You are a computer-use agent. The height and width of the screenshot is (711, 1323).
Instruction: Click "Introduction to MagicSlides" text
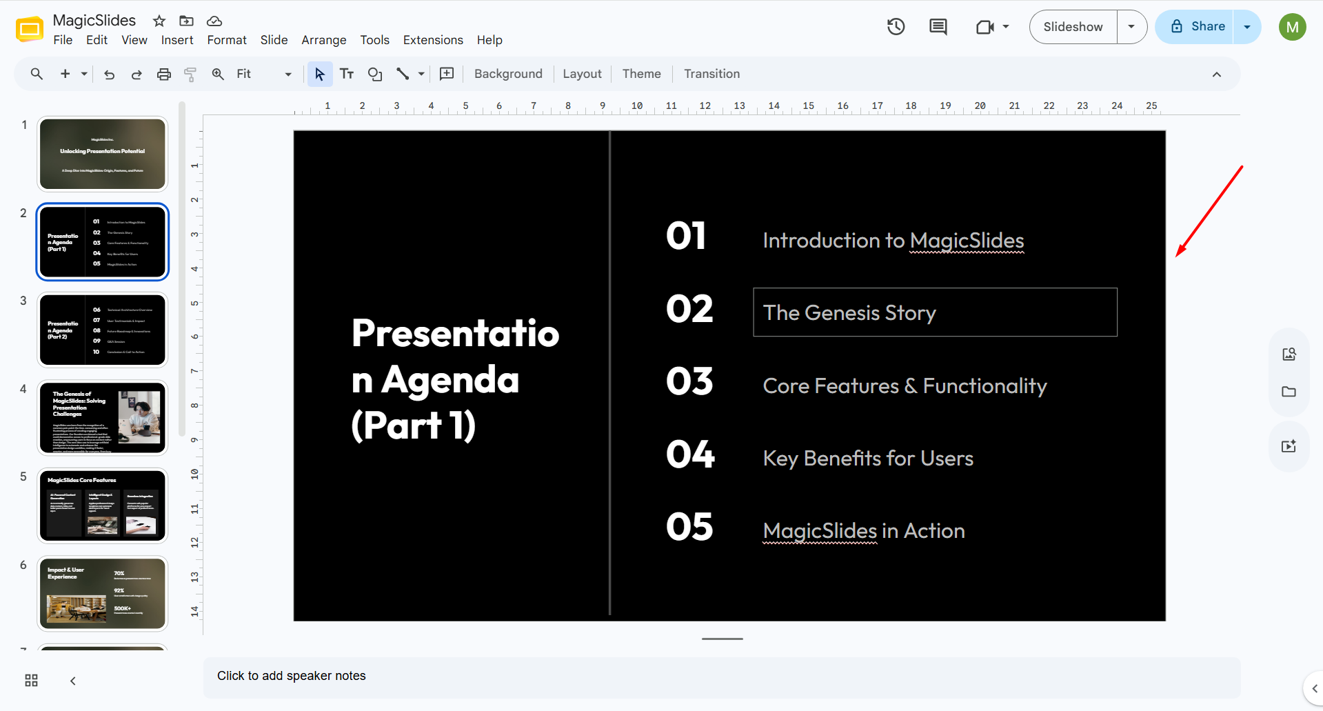click(893, 240)
